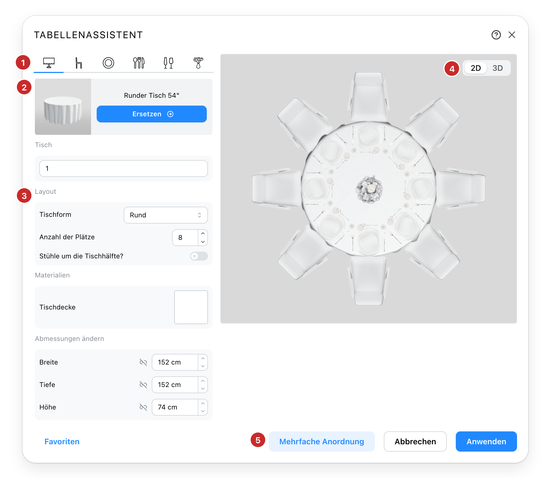Viewport: 544px width, 478px height.
Task: Open the cutlery settings tab
Action: pyautogui.click(x=139, y=63)
